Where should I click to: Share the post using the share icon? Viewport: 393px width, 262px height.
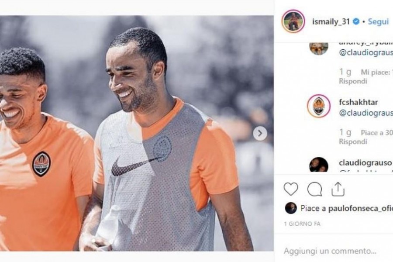pos(338,189)
